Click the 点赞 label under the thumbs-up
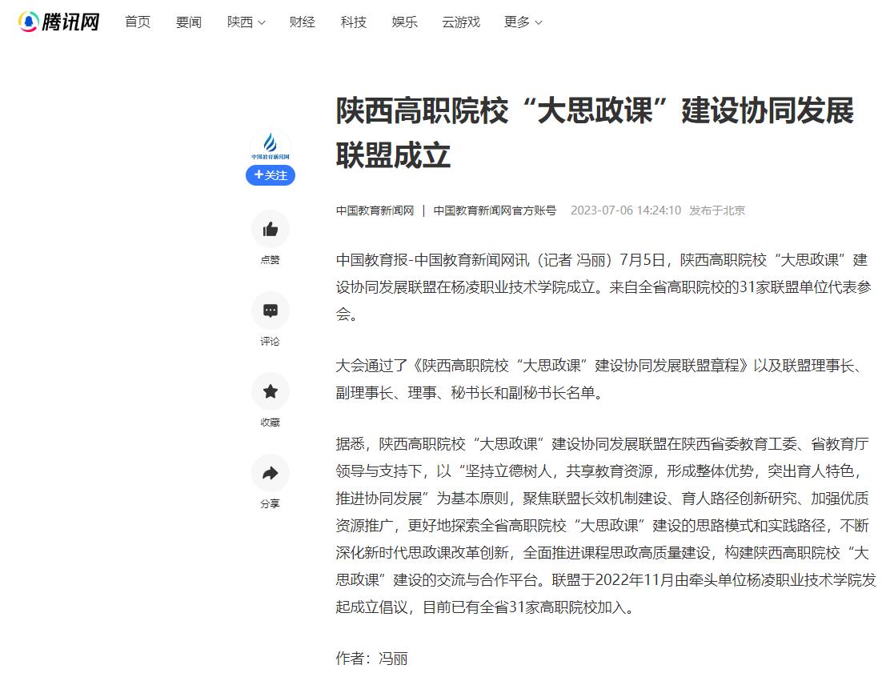The height and width of the screenshot is (677, 890). pos(271,260)
